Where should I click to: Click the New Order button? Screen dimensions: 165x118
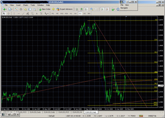tap(45, 9)
